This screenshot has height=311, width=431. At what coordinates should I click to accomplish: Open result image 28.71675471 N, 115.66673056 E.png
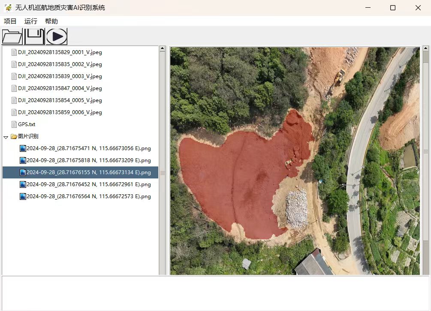pyautogui.click(x=88, y=148)
